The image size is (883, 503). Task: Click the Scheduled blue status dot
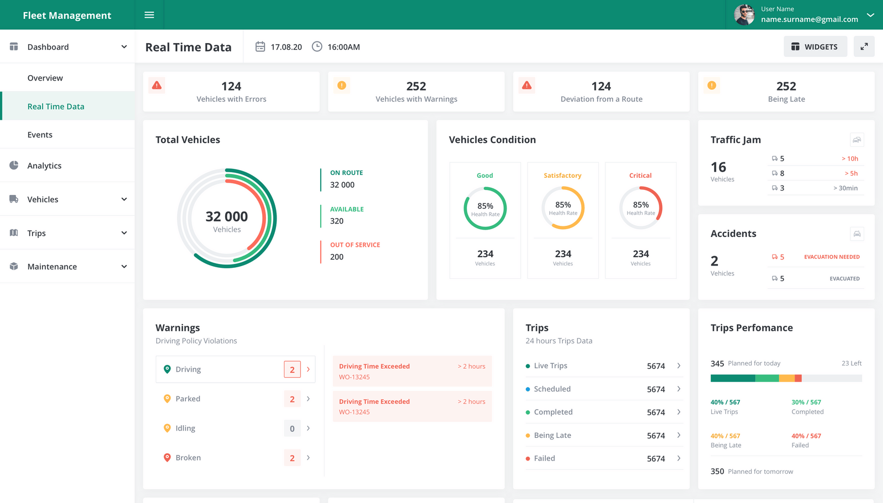click(x=528, y=389)
